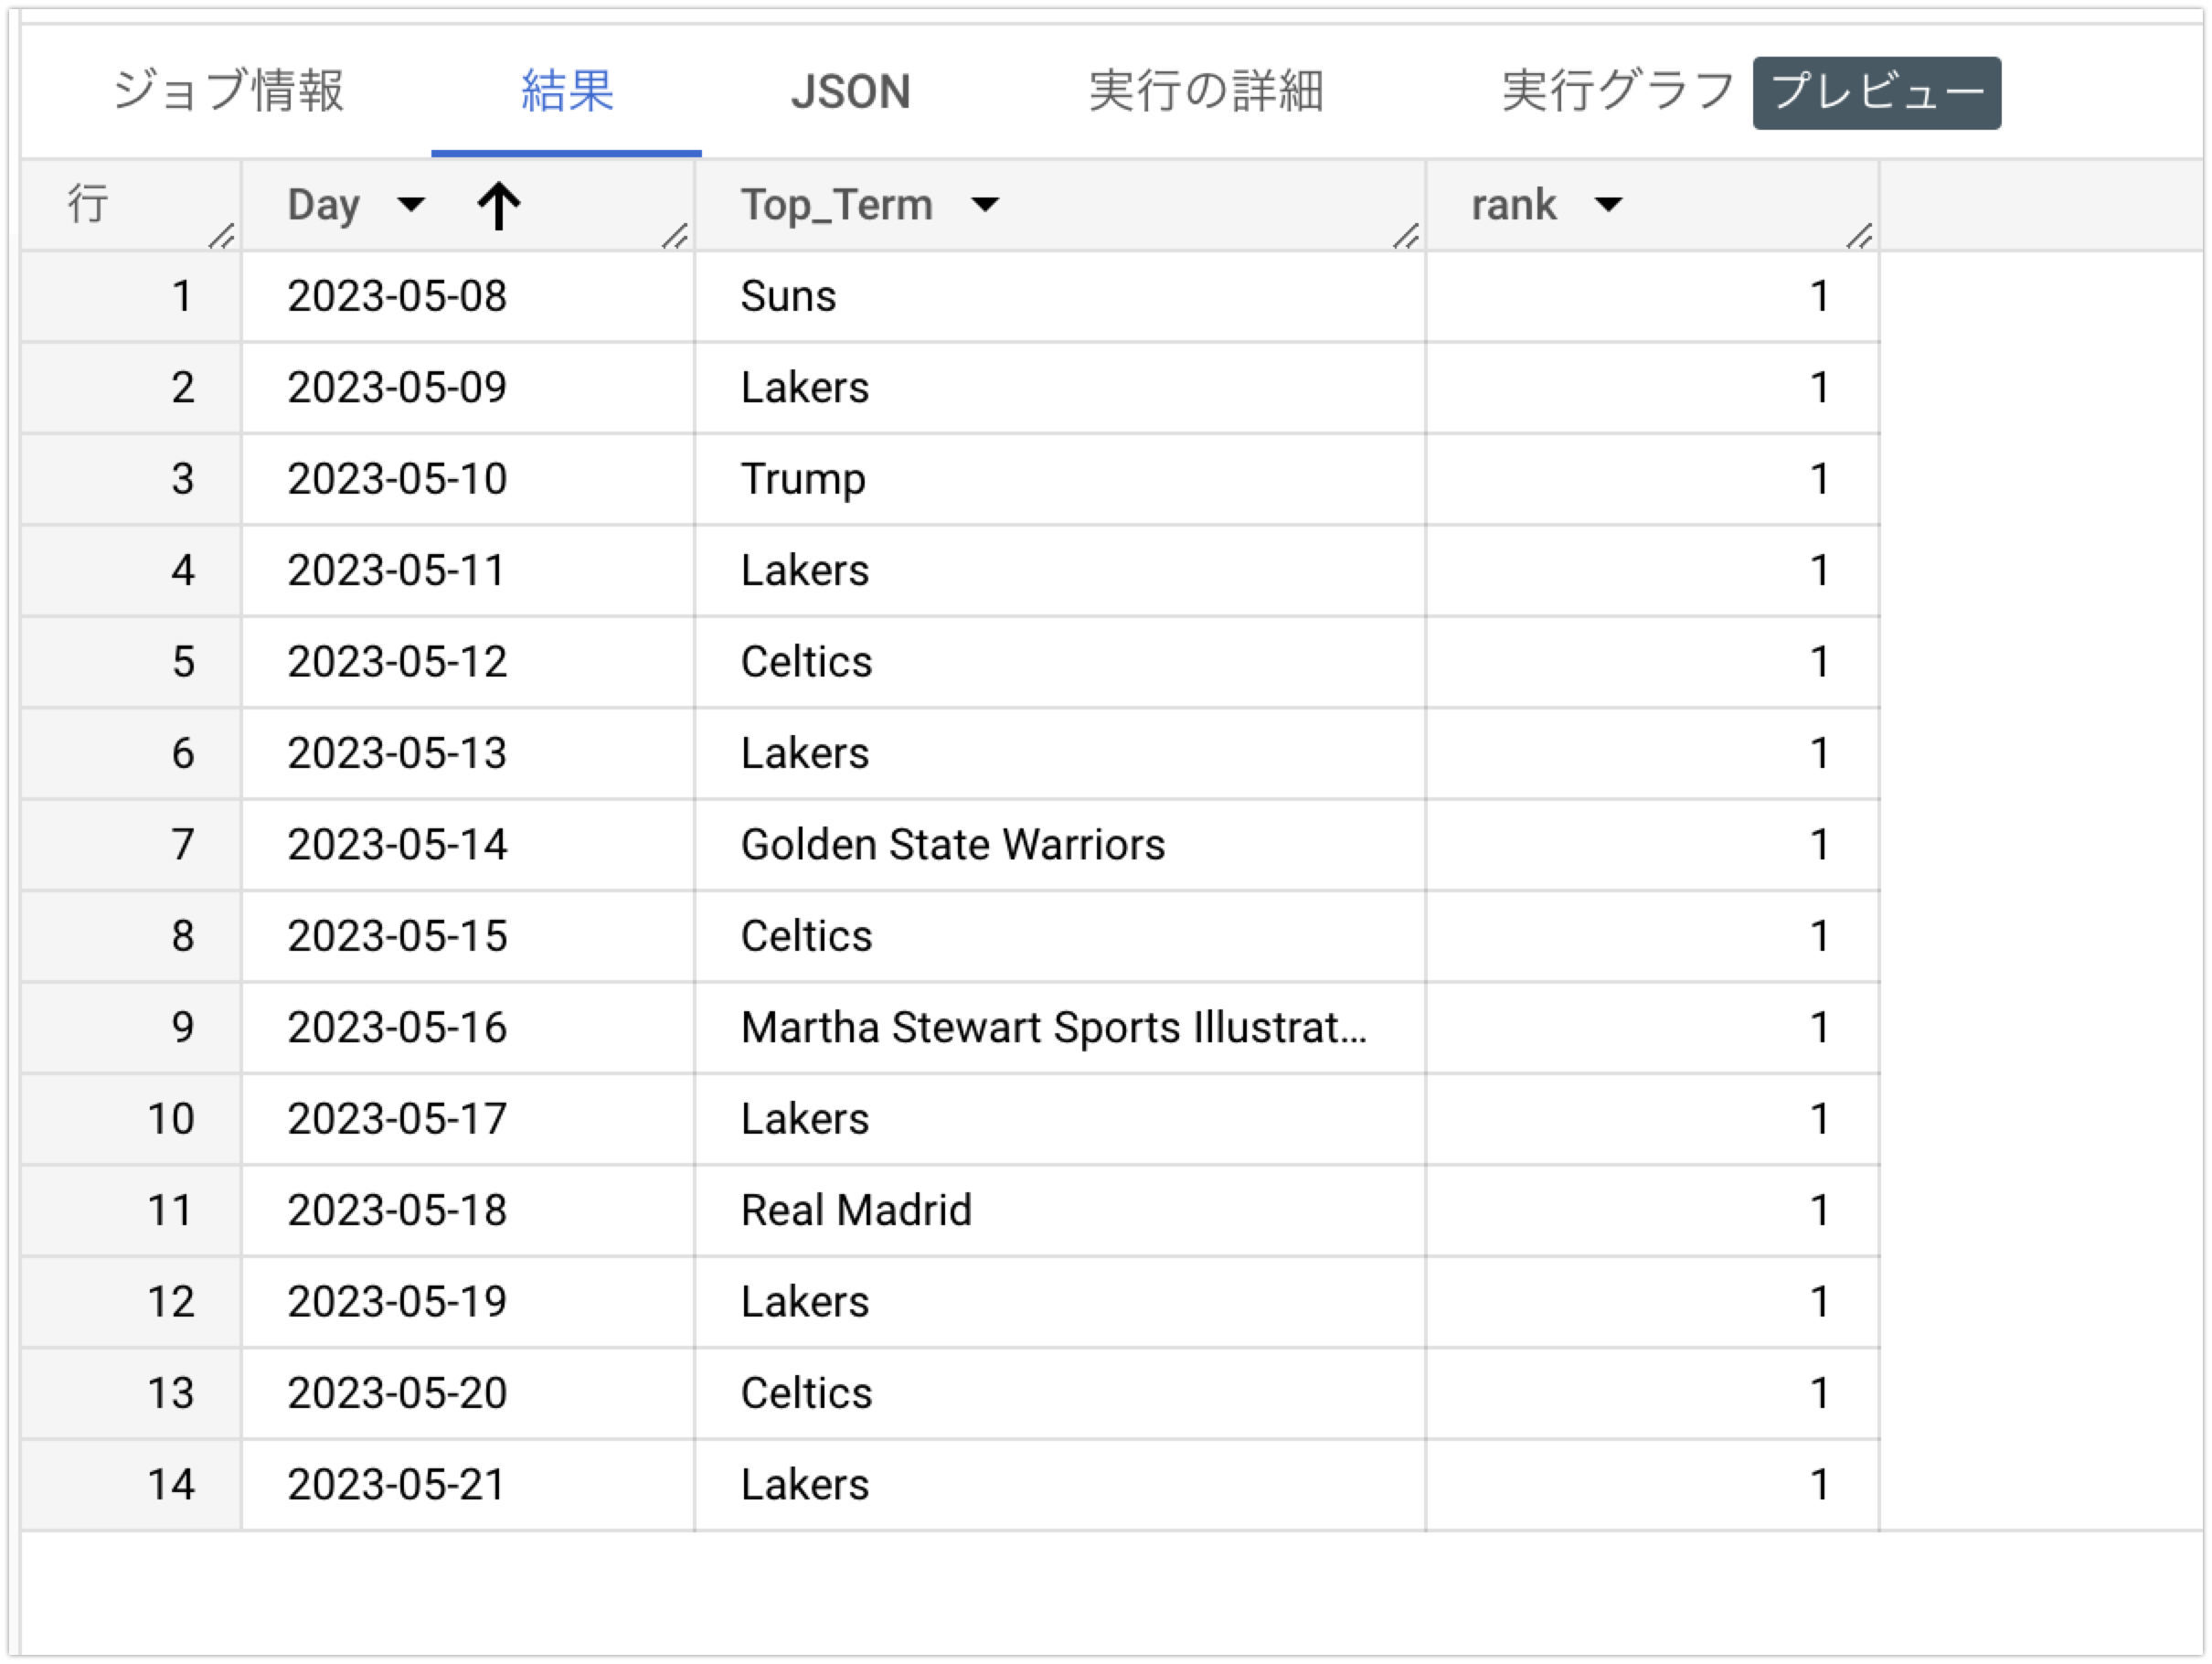Select the Lakers cell for 2023-05-21
The height and width of the screenshot is (1664, 2212).
coord(1060,1485)
